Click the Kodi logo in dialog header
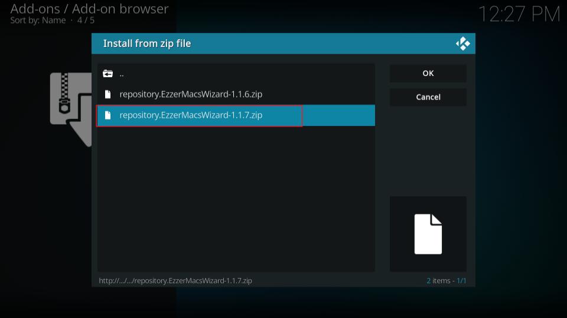The image size is (567, 318). 463,44
